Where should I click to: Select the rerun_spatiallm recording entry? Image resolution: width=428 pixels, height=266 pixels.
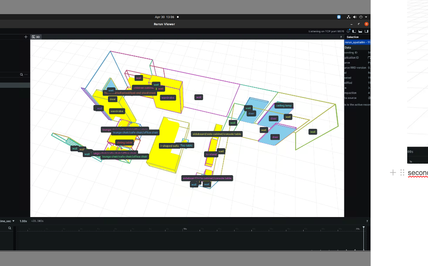(357, 42)
